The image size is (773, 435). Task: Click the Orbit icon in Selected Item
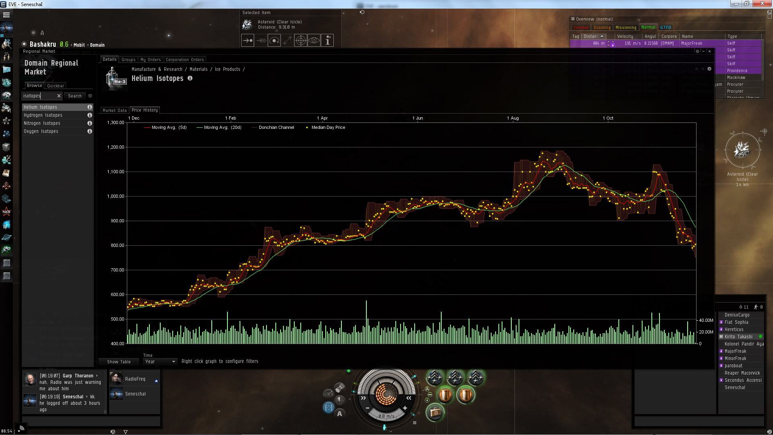pyautogui.click(x=274, y=40)
